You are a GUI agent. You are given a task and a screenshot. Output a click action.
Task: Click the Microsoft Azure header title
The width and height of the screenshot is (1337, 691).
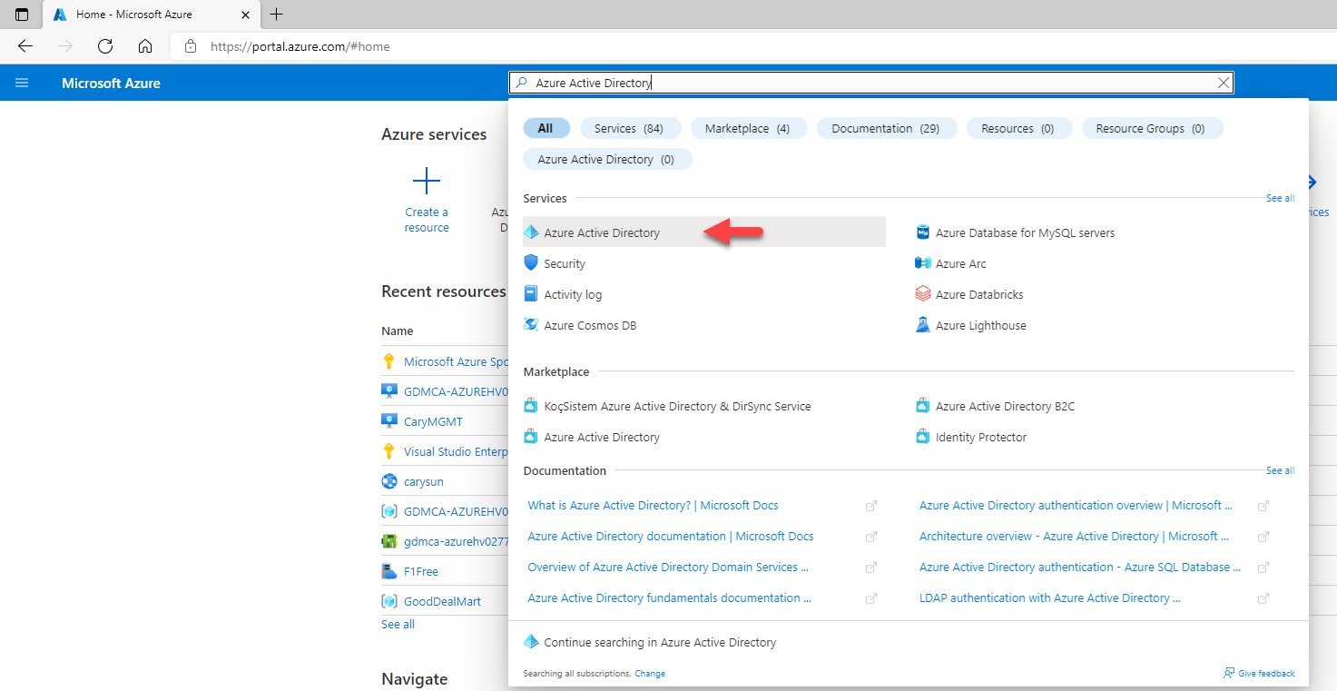click(x=111, y=83)
